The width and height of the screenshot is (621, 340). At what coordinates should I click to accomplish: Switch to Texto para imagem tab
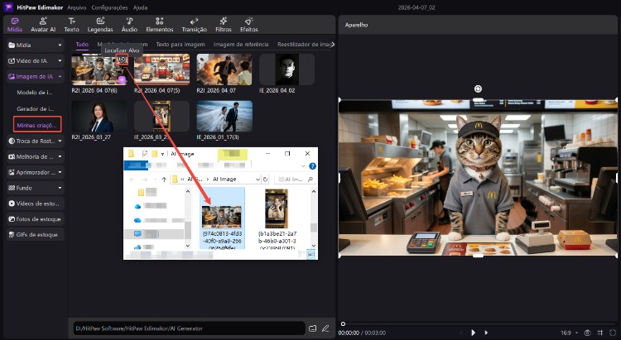[180, 44]
